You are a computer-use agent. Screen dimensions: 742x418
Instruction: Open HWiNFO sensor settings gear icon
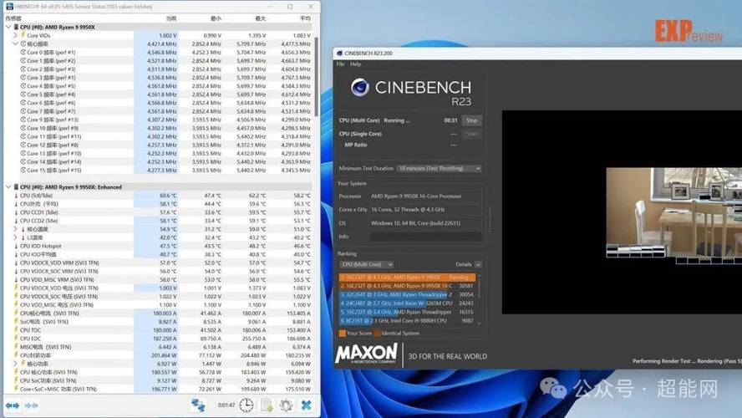[286, 405]
